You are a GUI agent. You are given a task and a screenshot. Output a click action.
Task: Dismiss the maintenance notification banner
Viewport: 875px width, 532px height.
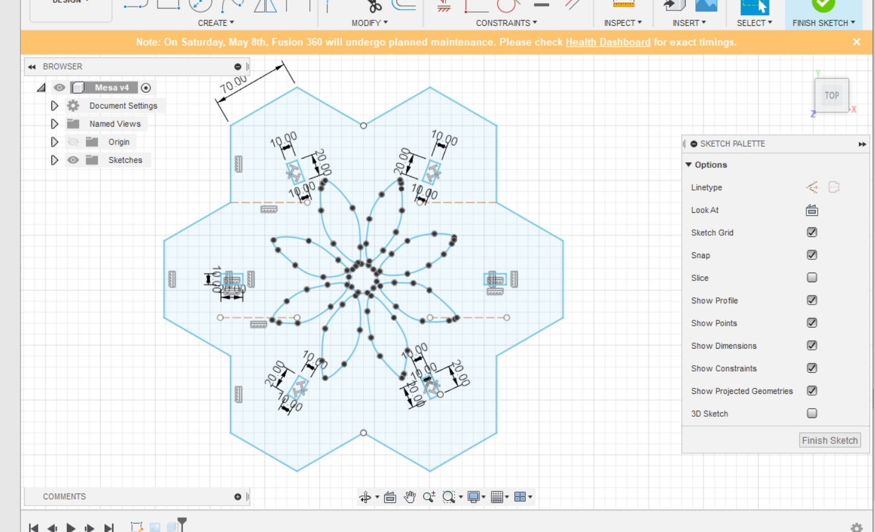856,42
